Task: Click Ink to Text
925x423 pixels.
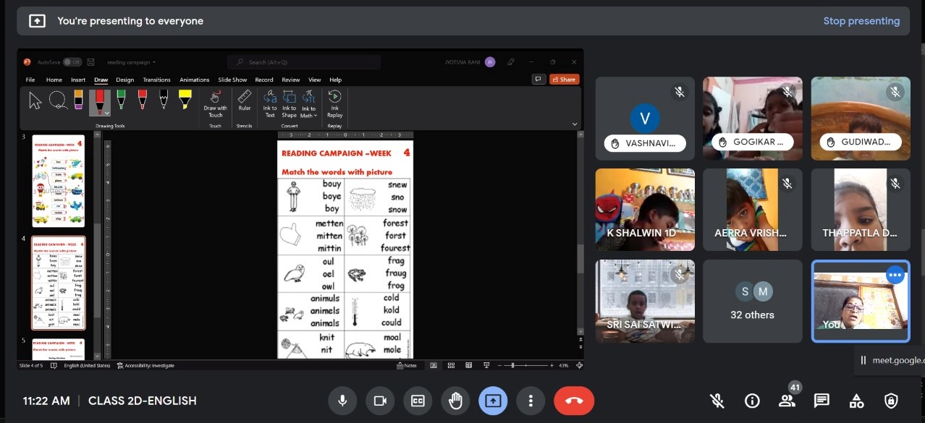Action: point(270,103)
